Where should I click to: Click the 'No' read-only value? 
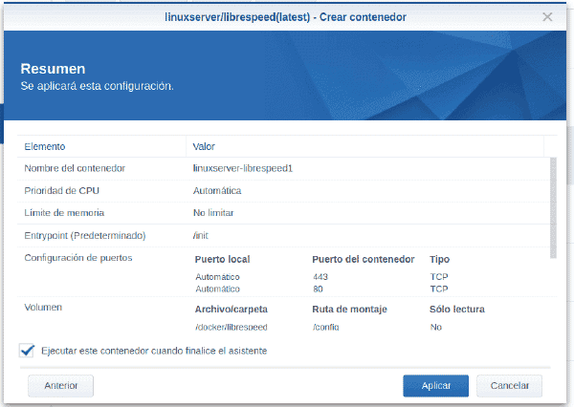pos(436,327)
